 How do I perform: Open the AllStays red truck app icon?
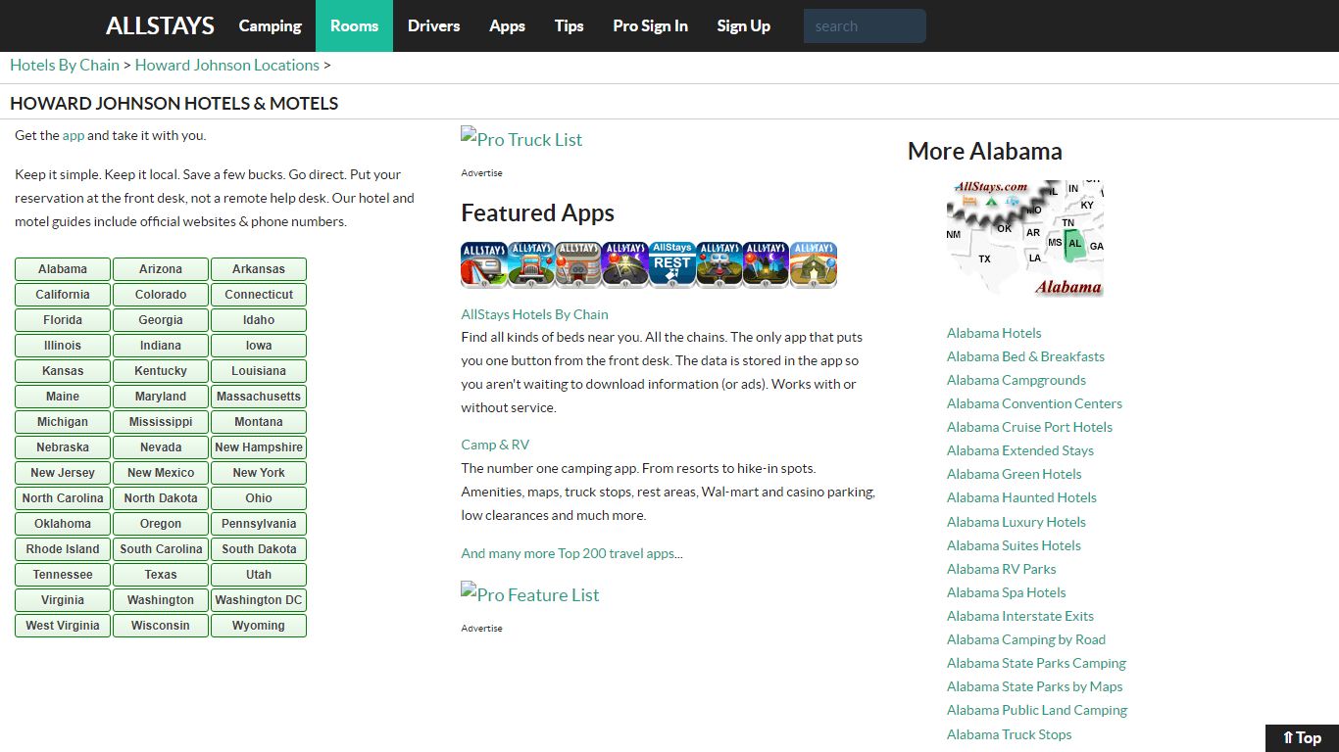(531, 264)
